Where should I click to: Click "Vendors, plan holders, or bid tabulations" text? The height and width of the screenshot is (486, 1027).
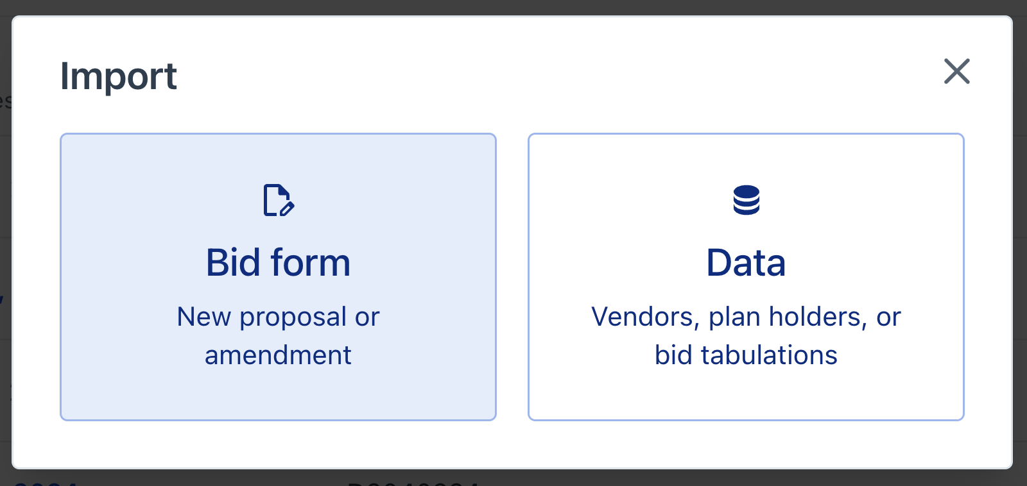[746, 335]
